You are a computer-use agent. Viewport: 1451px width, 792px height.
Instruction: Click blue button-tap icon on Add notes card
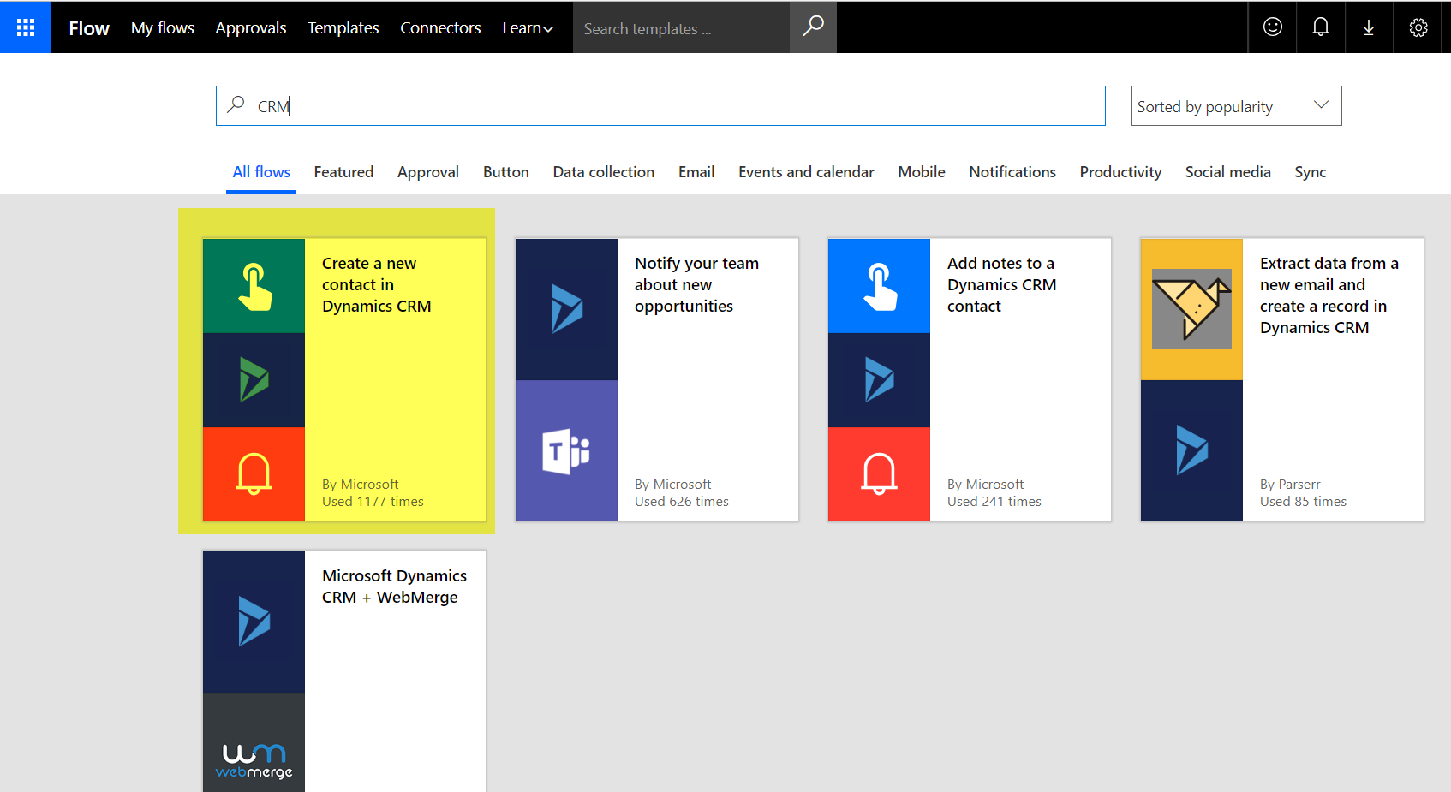tap(879, 286)
